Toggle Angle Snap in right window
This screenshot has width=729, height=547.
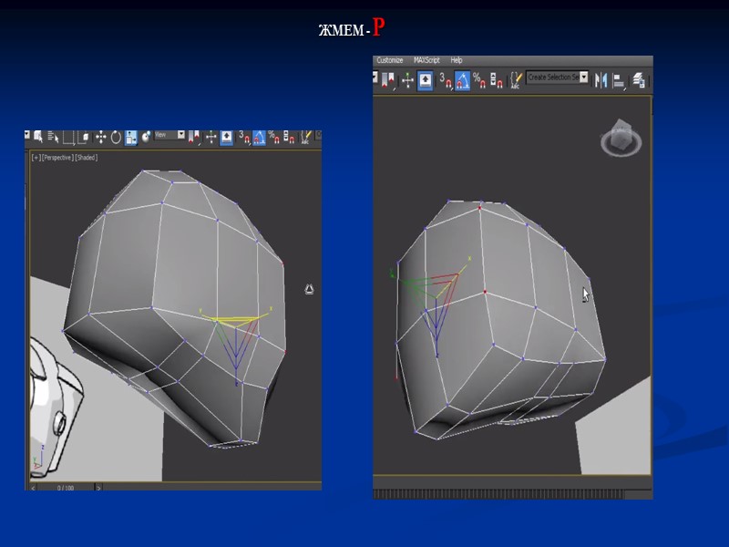pos(462,80)
